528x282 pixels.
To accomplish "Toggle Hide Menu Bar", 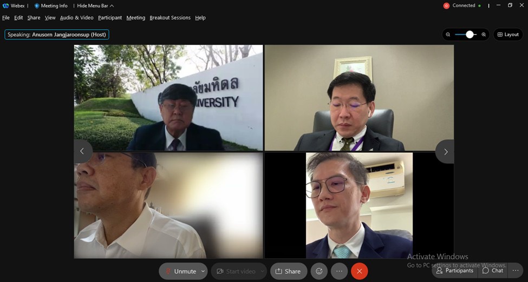I will 95,5.
